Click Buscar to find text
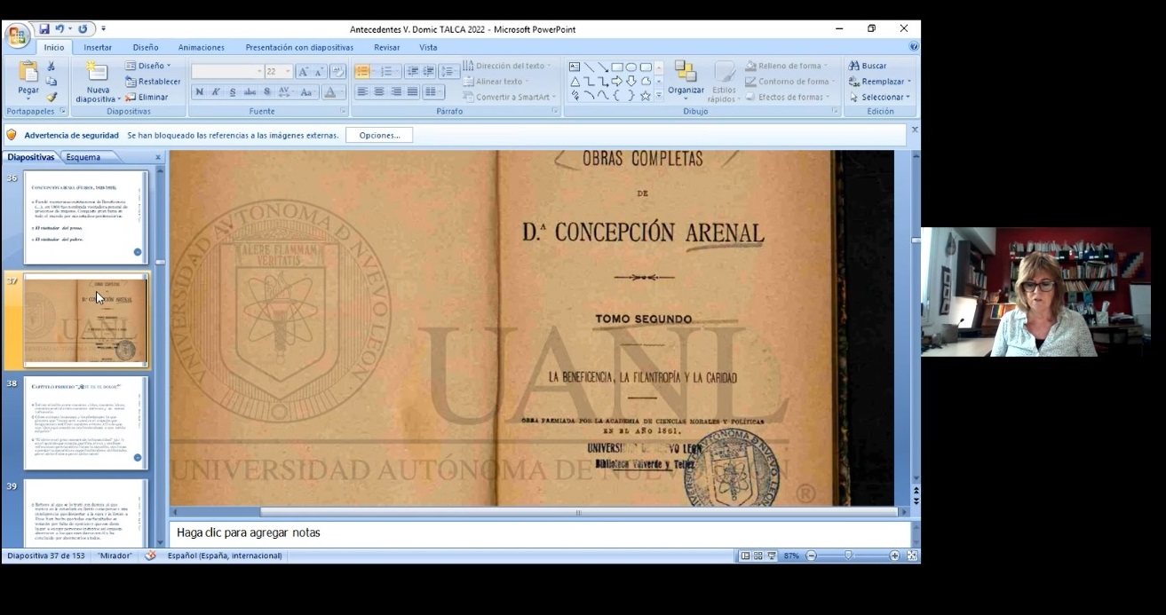The width and height of the screenshot is (1166, 615). (868, 66)
